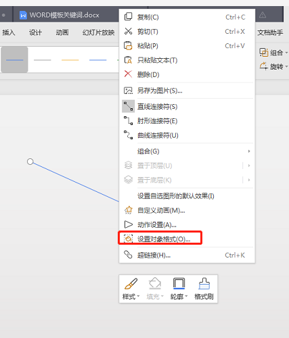289x338 pixels.
Task: Switch to the 幻灯片放映 ribbon tab
Action: [x=99, y=32]
